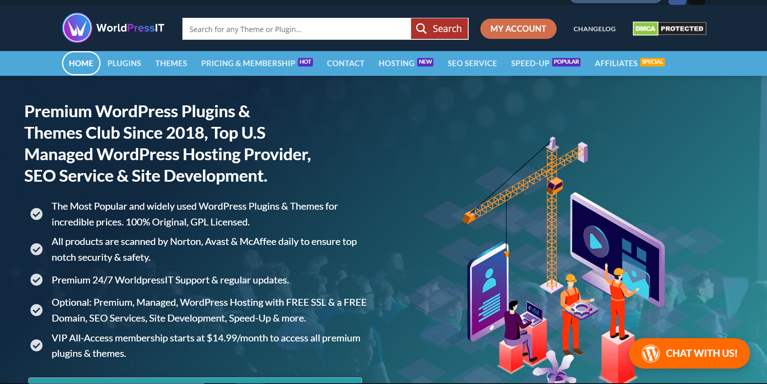Click the CHAT WITH US button
The width and height of the screenshot is (767, 384).
pyautogui.click(x=701, y=353)
